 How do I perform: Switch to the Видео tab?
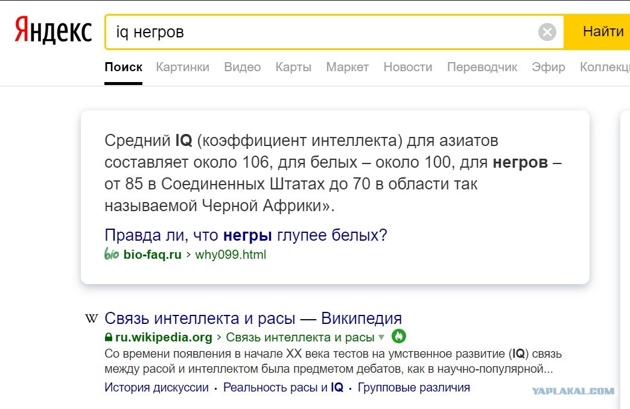coord(242,67)
